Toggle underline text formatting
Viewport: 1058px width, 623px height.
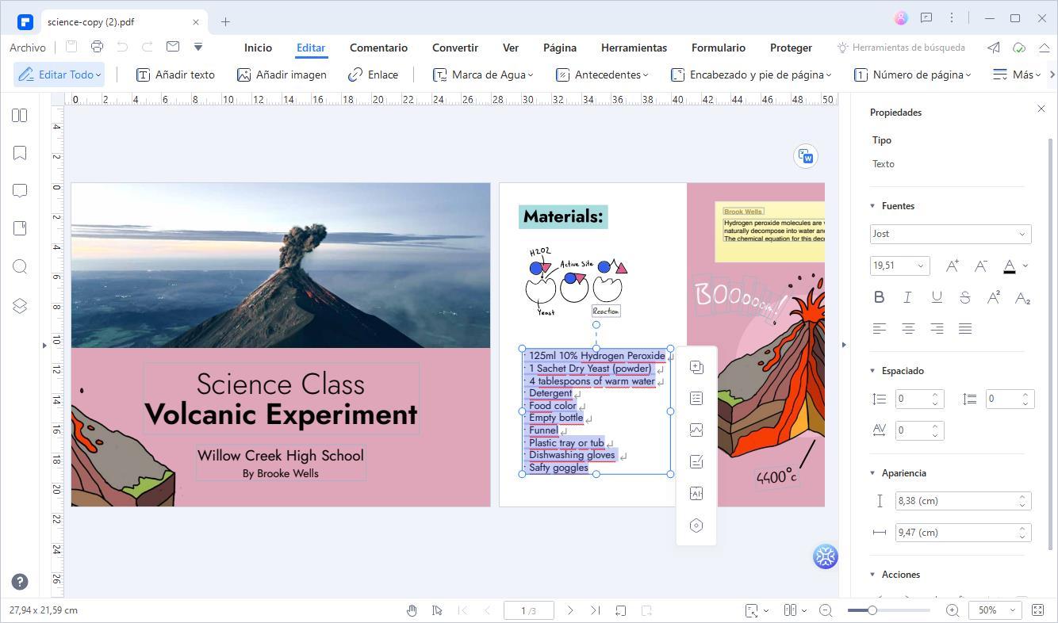[936, 297]
